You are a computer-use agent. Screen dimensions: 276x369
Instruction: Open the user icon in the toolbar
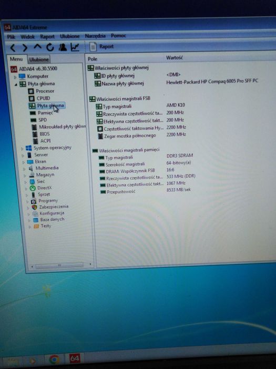pos(63,47)
